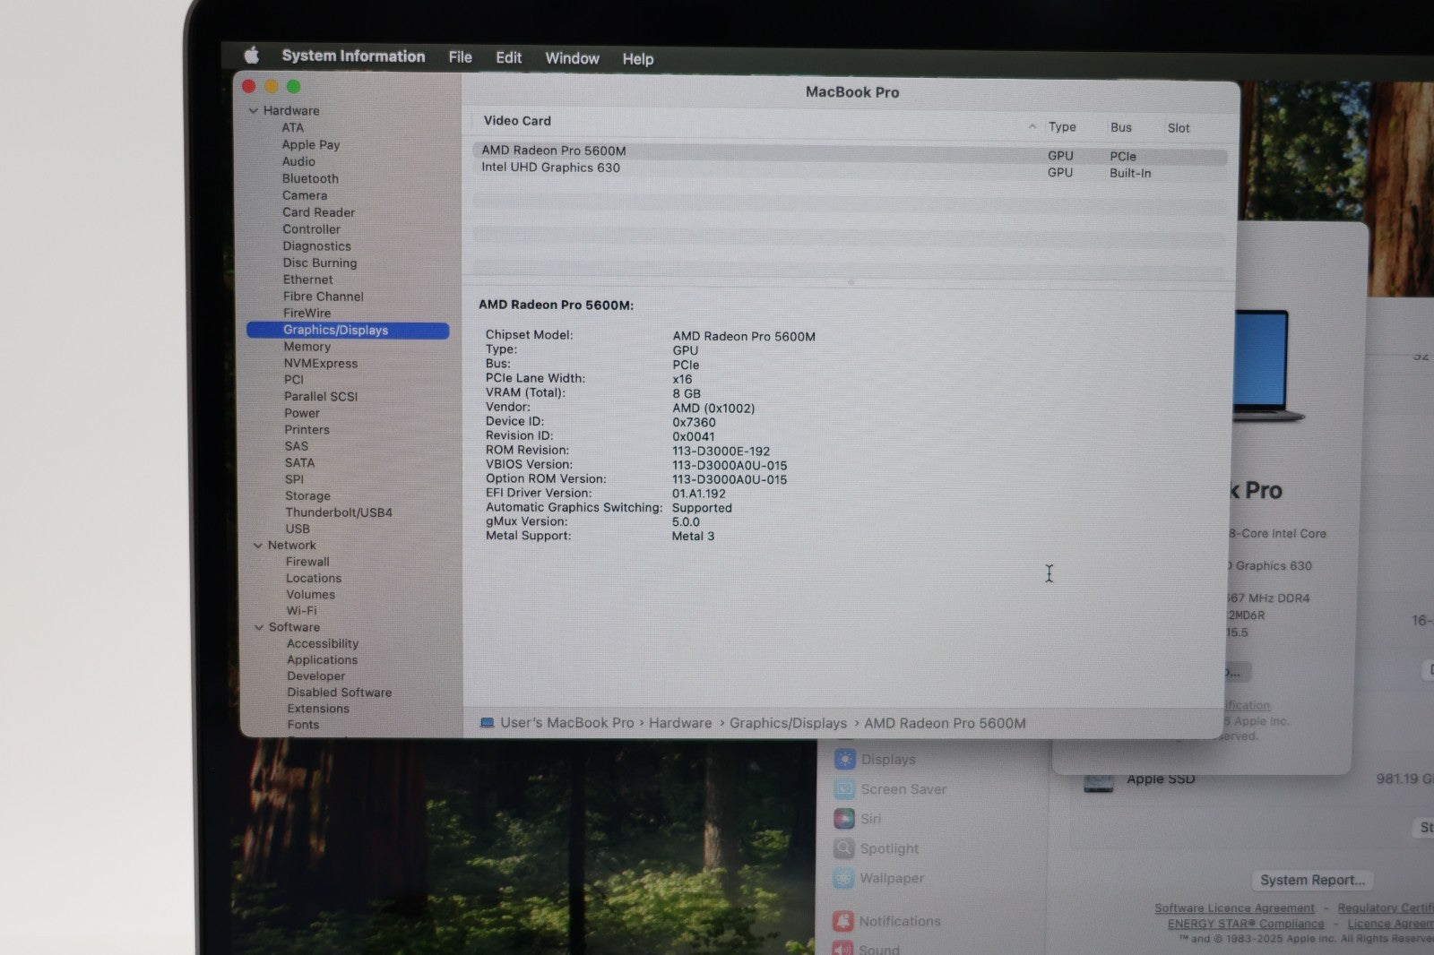Sort by the Video Card column header

pos(517,121)
